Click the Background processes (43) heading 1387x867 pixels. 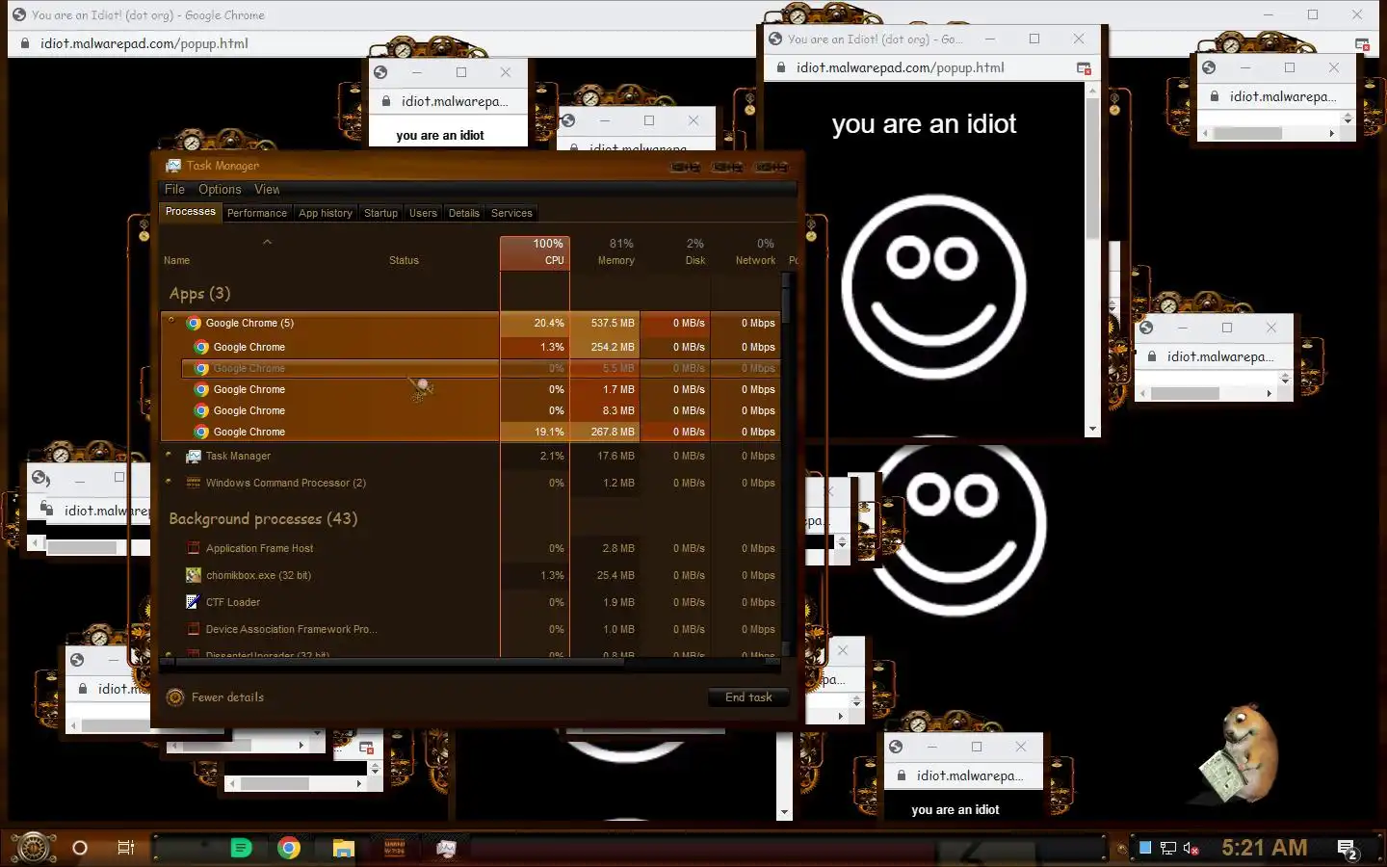click(x=263, y=518)
